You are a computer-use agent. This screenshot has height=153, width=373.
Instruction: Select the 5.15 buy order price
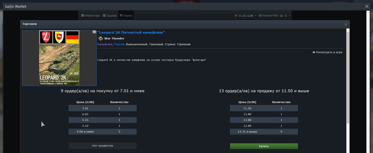(85, 120)
